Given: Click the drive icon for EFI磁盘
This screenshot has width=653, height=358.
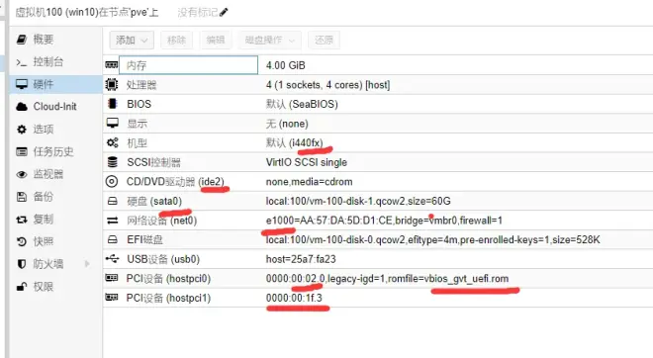Looking at the screenshot, I should tap(113, 239).
